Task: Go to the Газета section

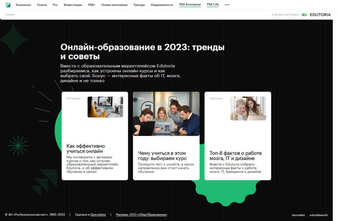Action: click(42, 5)
